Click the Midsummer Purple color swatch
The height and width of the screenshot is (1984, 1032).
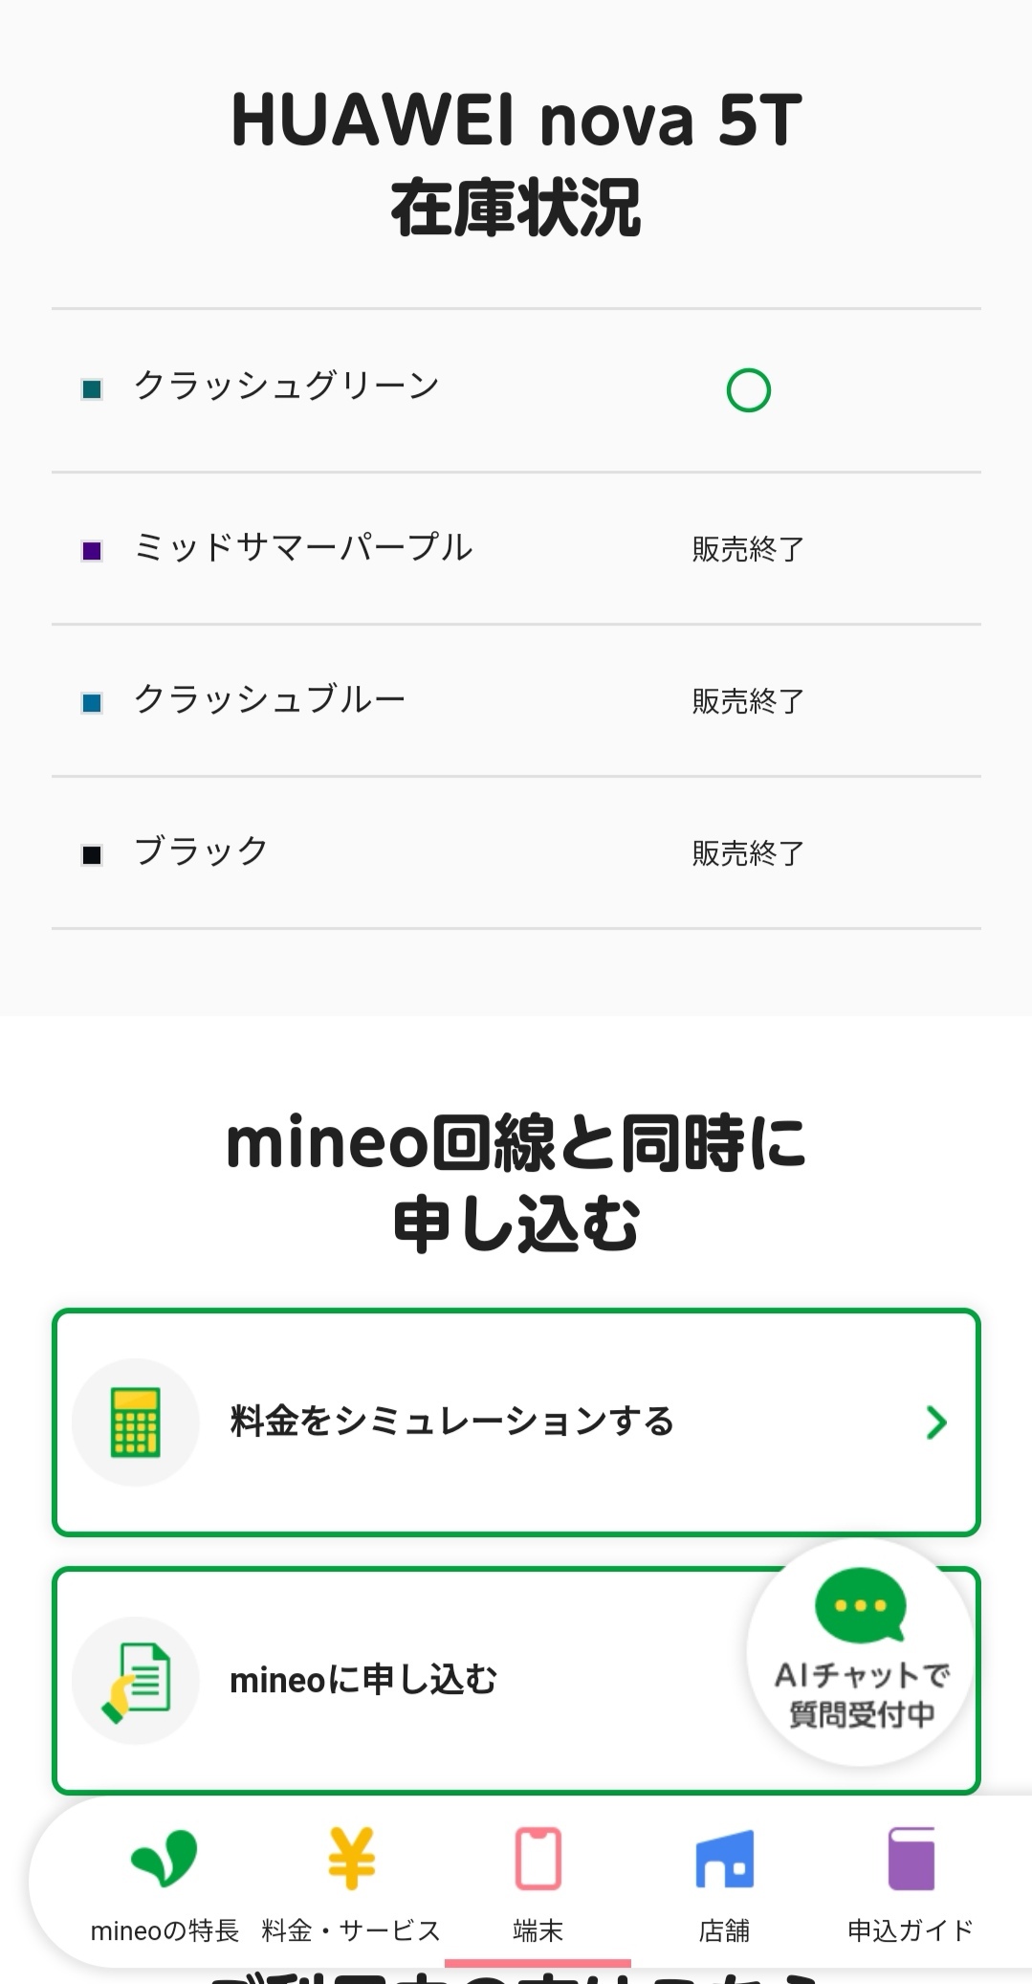point(92,550)
